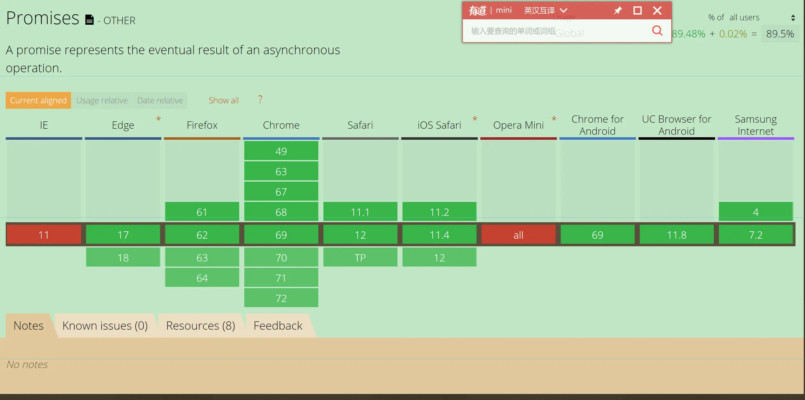805x400 pixels.
Task: Open the Feedback tab
Action: 278,326
